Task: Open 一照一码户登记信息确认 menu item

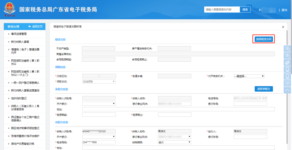Action: 25,83
